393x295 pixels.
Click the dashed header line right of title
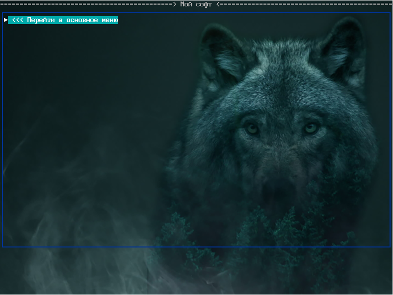point(304,4)
